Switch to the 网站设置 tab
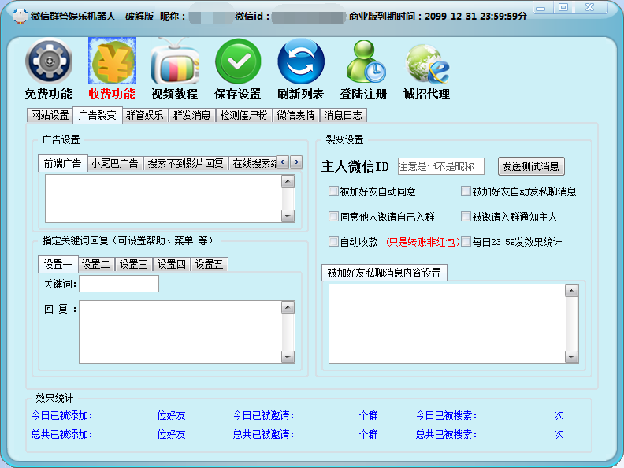The image size is (624, 468). coord(50,115)
